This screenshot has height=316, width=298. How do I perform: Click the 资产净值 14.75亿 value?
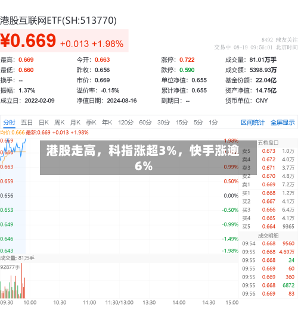click(x=266, y=90)
